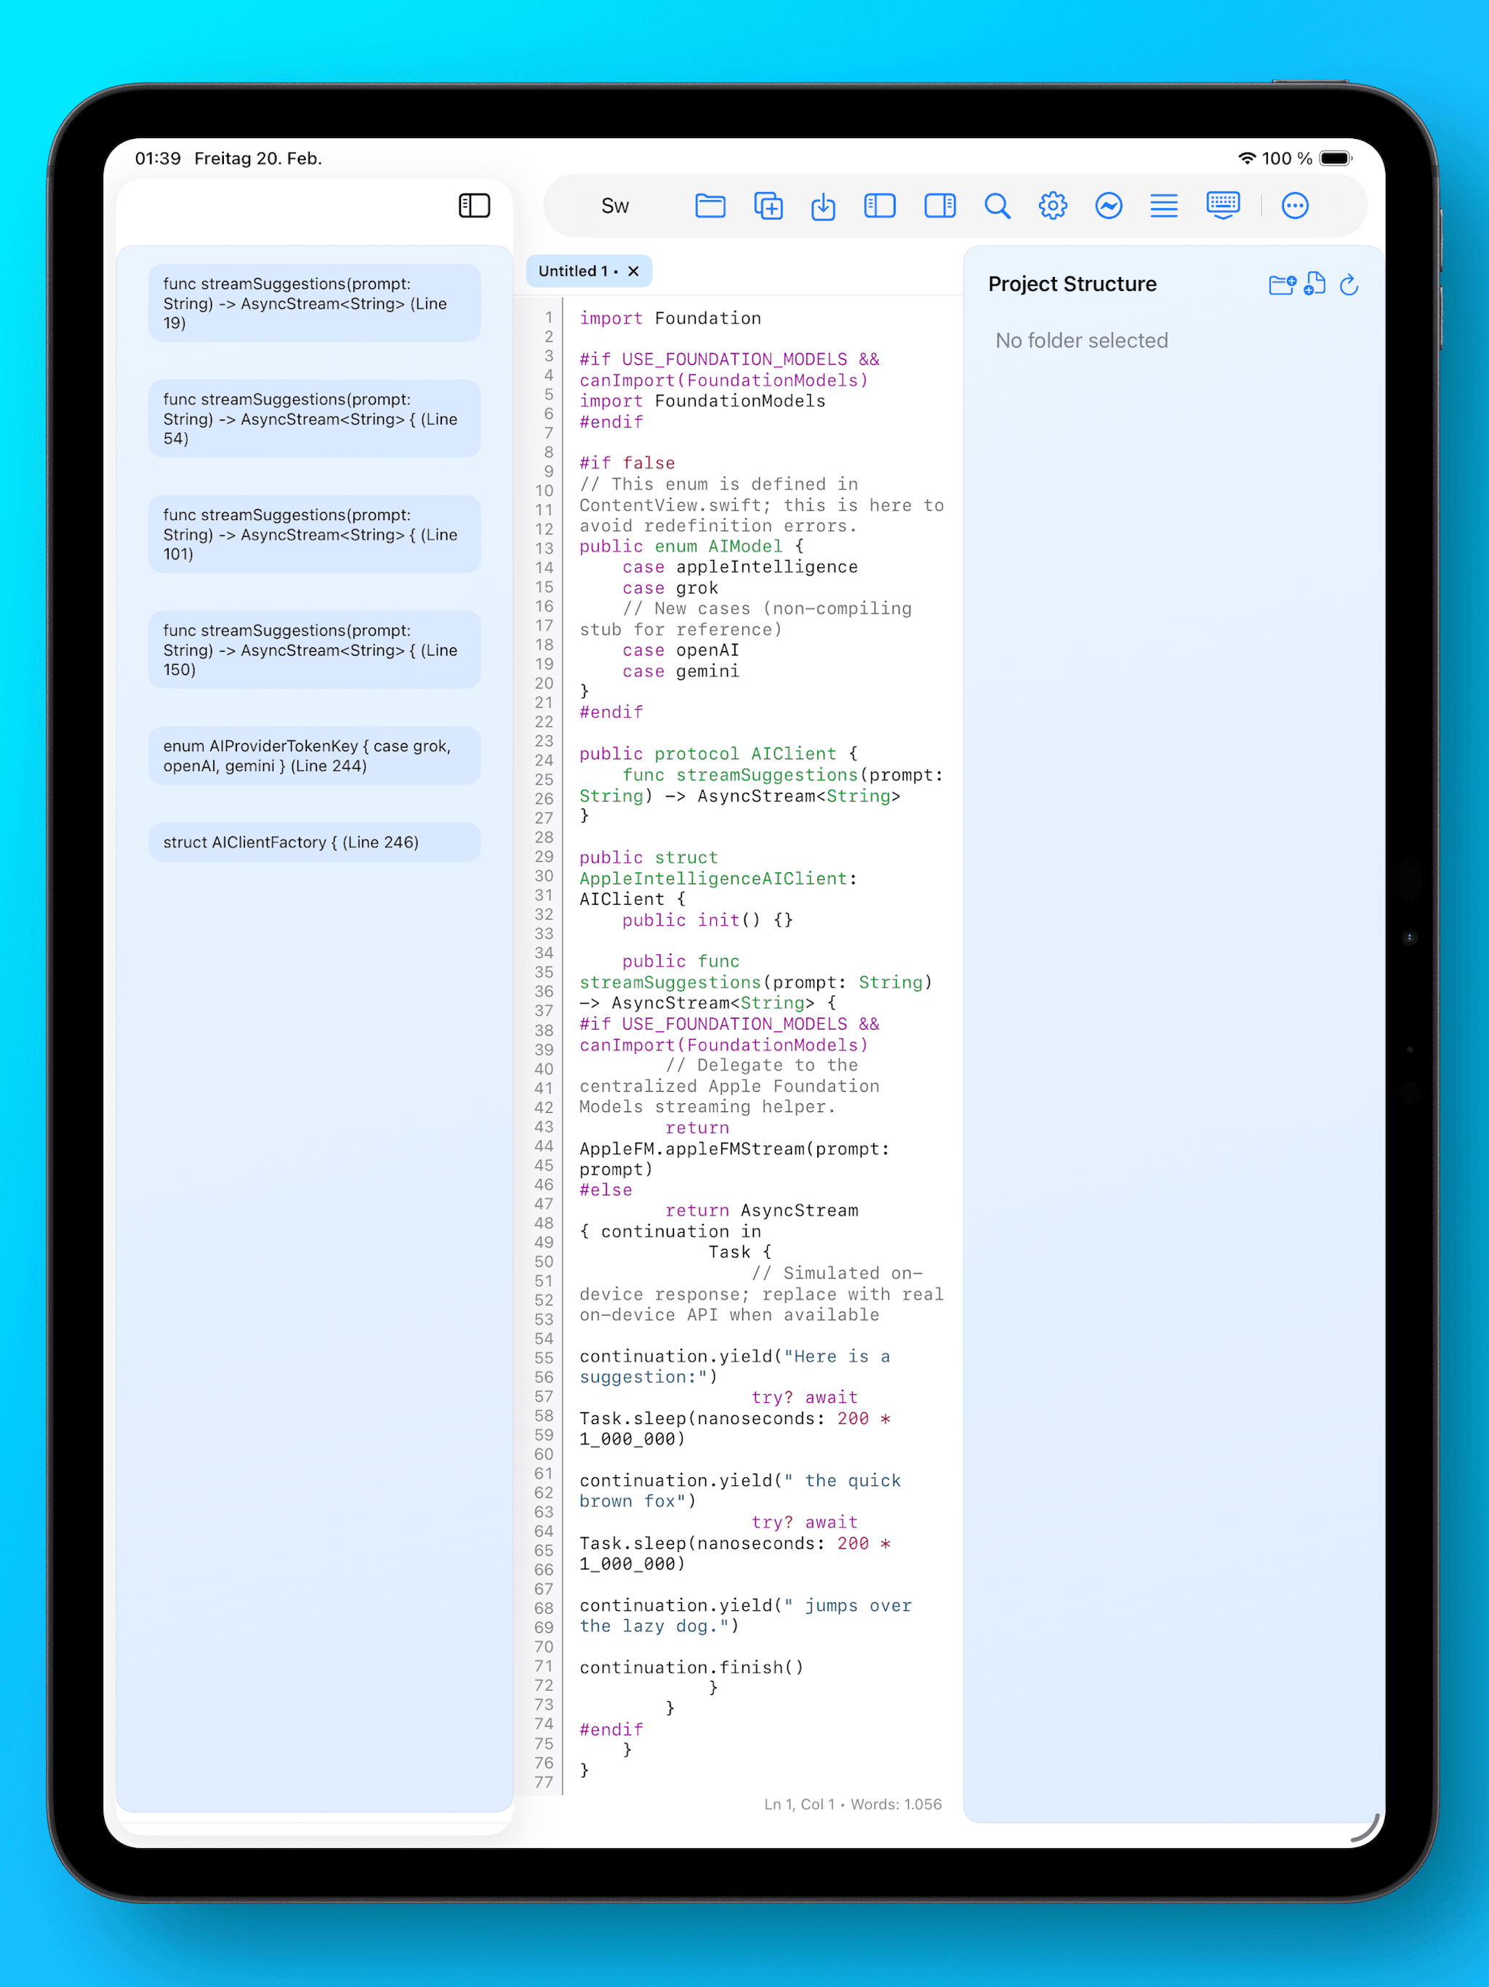1489x1987 pixels.
Task: Open the Sw language selector
Action: 614,206
